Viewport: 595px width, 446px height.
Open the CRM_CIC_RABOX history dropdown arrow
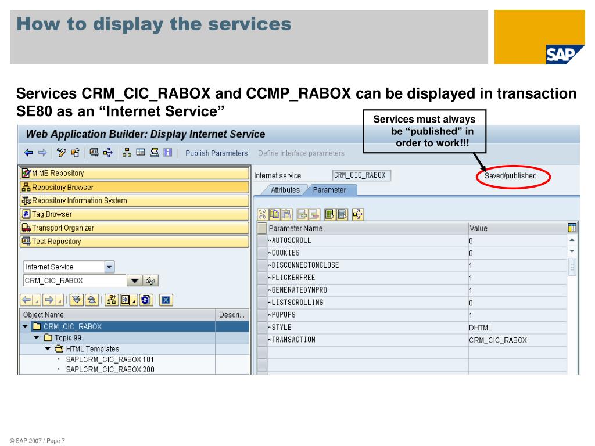click(x=134, y=280)
